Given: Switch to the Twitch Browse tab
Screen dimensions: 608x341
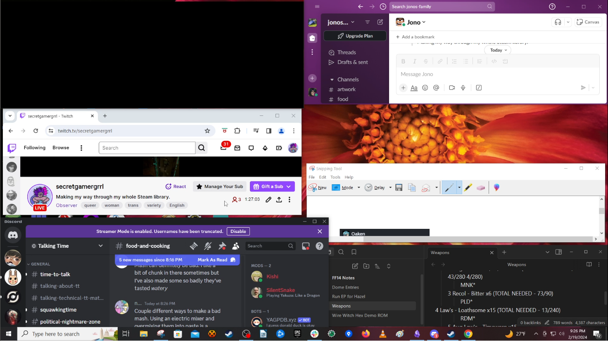Looking at the screenshot, I should point(61,148).
